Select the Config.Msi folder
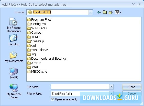This screenshot has width=144, height=106. point(37,24)
